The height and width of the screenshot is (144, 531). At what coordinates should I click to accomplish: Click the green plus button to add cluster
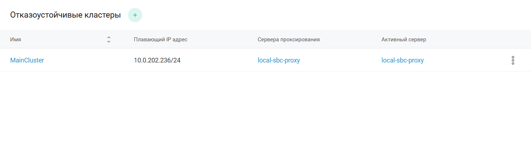click(135, 15)
